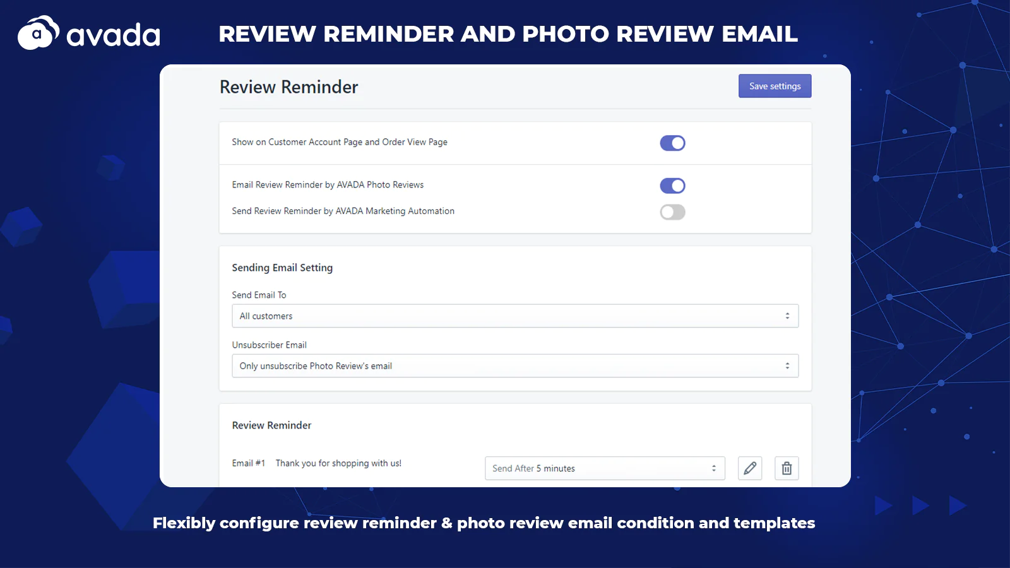Click the Sending Email Setting section title
This screenshot has height=568, width=1010.
(282, 268)
